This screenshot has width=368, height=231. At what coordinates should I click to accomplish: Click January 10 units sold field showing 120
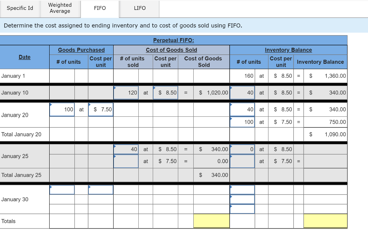coord(126,93)
